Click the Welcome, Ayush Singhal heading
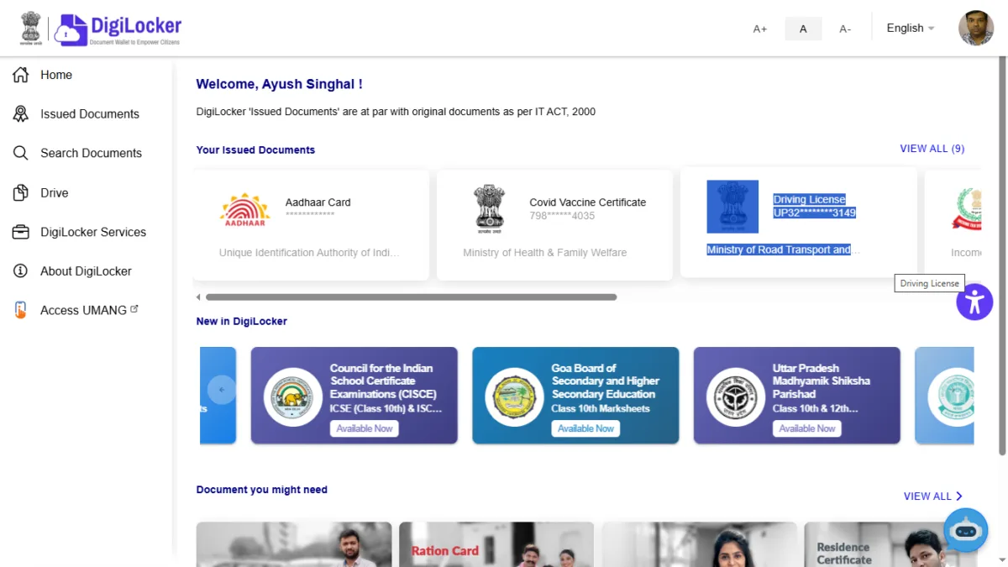Viewport: 1008px width, 567px height. 279,84
